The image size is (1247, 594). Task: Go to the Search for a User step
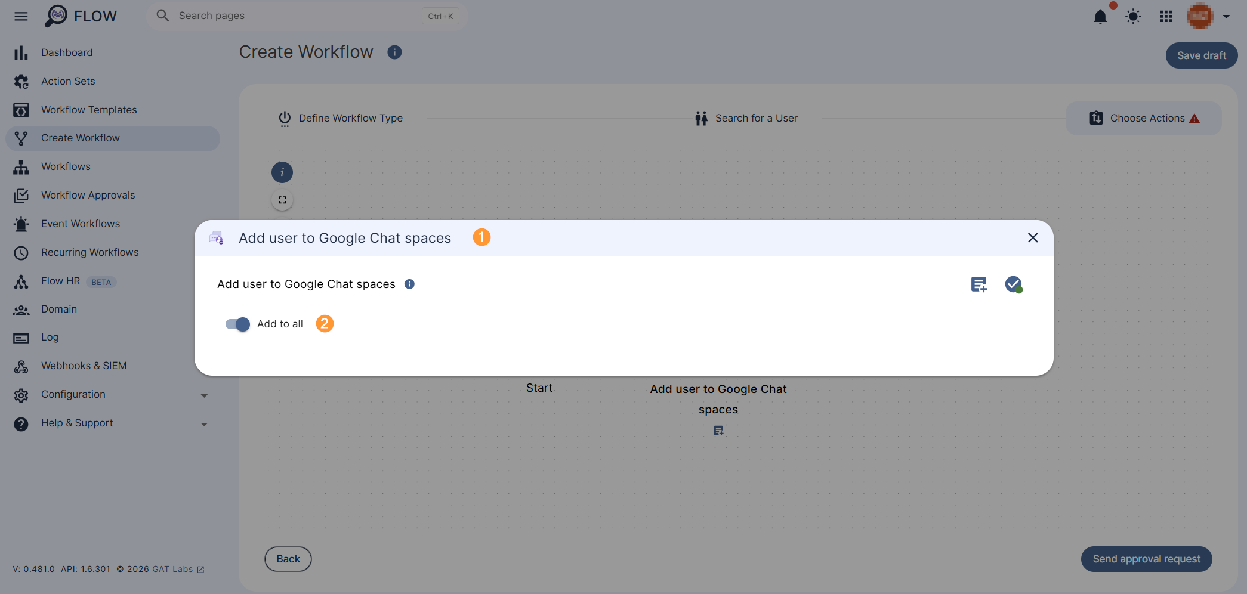coord(746,118)
